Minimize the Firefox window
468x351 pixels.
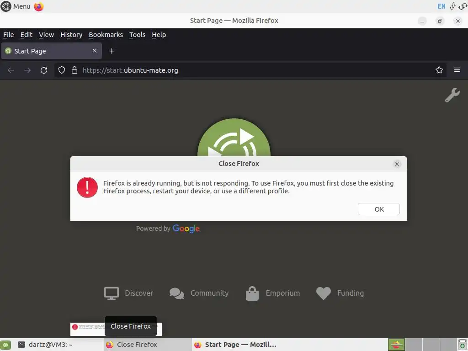click(422, 21)
